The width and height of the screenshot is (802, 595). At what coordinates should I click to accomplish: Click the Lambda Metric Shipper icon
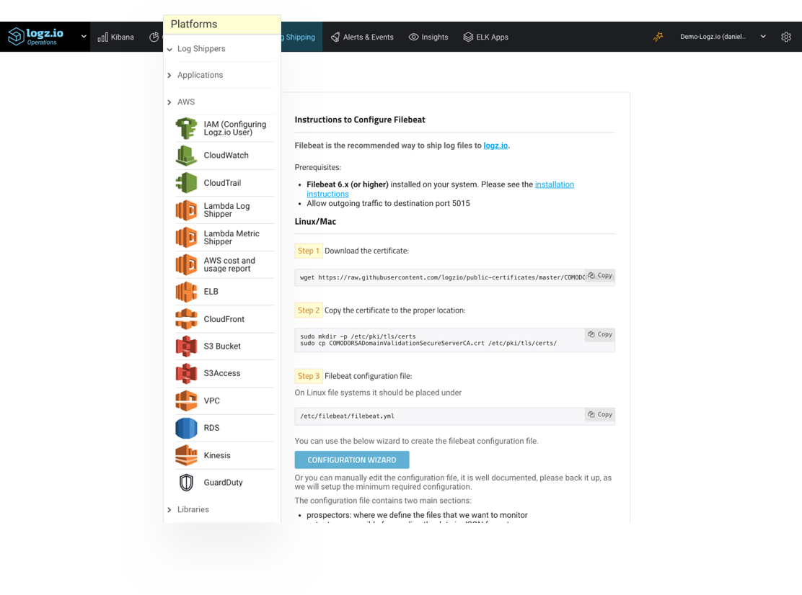pyautogui.click(x=186, y=238)
